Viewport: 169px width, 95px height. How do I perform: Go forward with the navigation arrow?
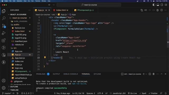pyautogui.click(x=54, y=5)
